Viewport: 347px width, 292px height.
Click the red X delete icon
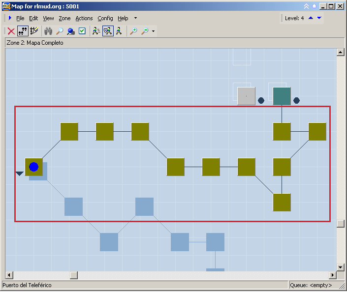point(11,31)
